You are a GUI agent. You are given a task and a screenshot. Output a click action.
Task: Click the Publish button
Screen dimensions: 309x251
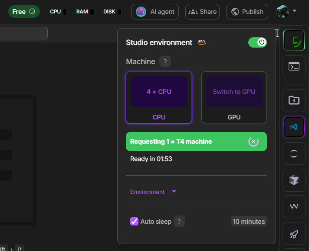click(247, 12)
